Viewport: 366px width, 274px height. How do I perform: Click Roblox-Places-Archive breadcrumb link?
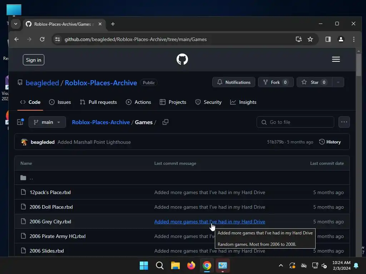coord(101,122)
